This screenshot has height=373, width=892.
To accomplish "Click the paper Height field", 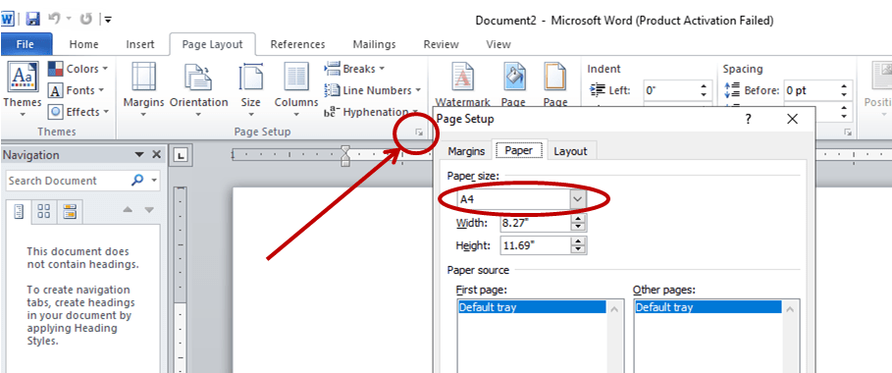I will 535,245.
